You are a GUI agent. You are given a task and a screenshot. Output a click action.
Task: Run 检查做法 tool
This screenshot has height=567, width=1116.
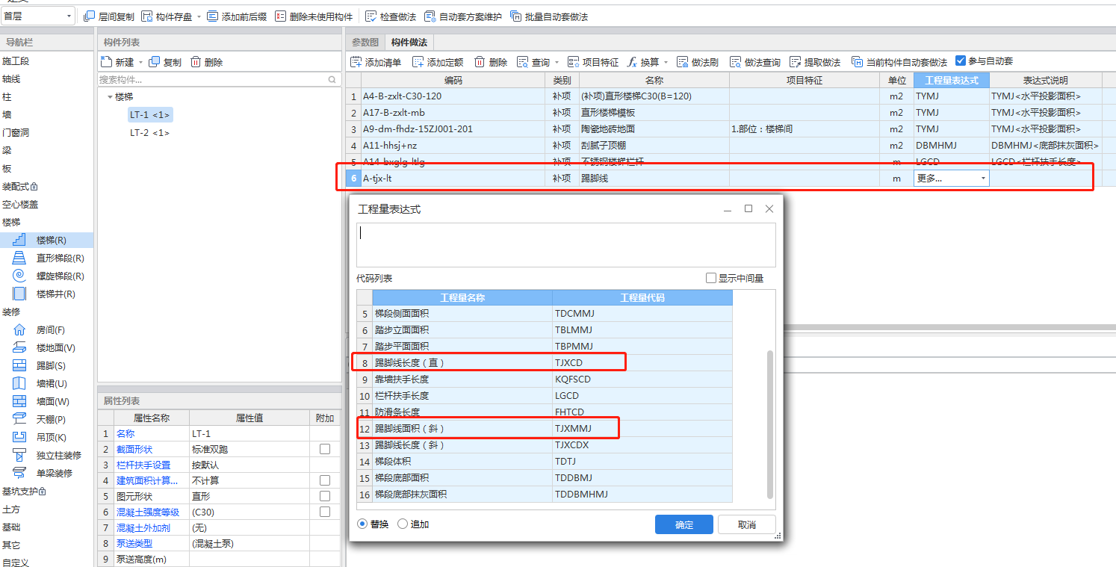pyautogui.click(x=391, y=16)
